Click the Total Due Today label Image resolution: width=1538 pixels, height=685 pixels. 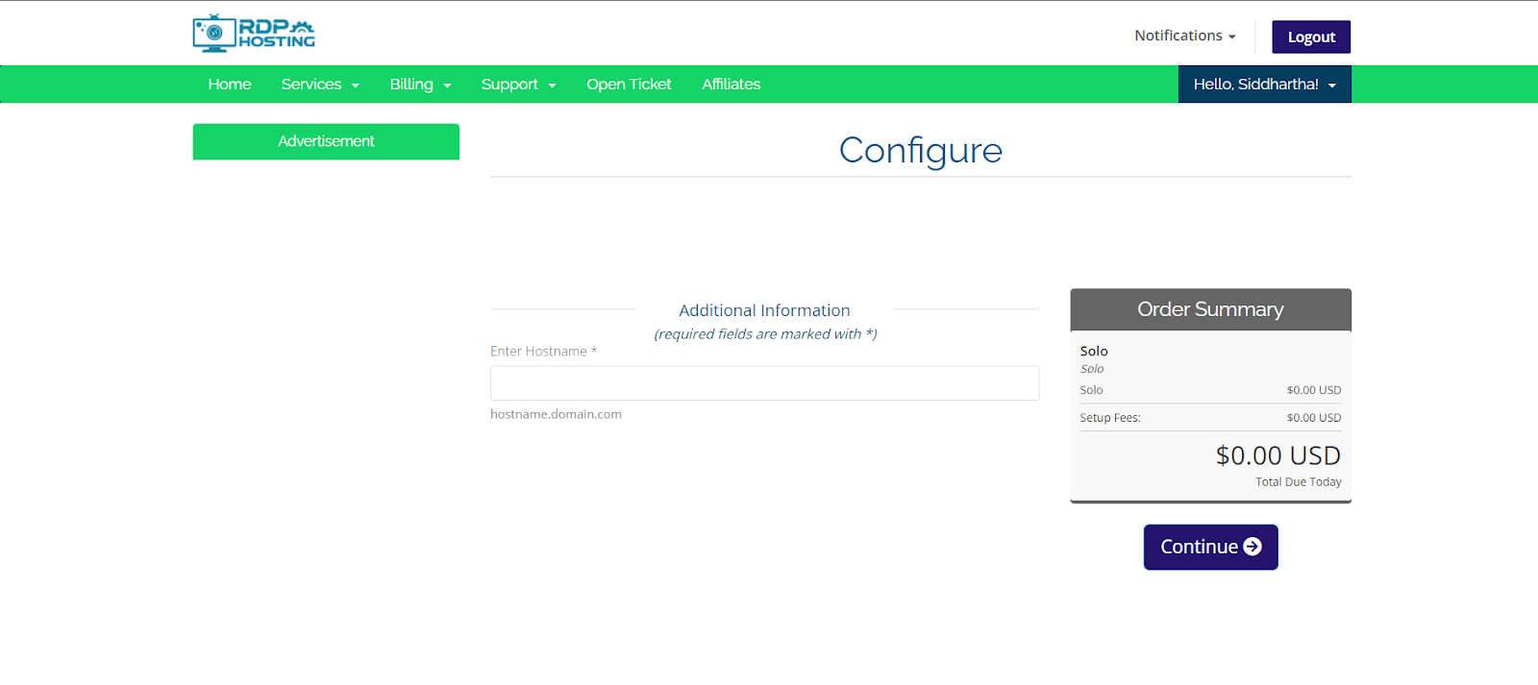point(1298,482)
